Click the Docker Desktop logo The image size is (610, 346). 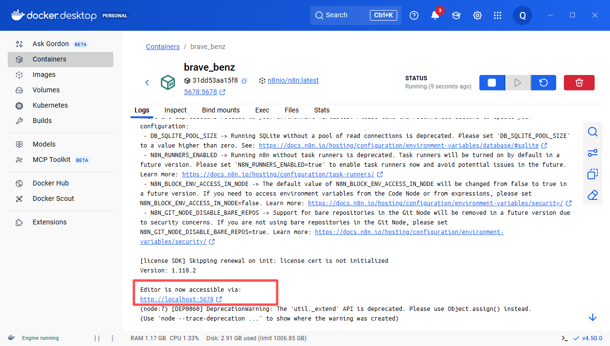pyautogui.click(x=54, y=15)
